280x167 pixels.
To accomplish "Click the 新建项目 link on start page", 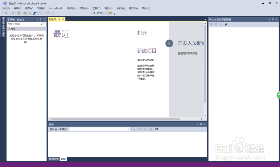I will pyautogui.click(x=147, y=51).
